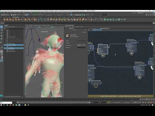This screenshot has height=116, width=155.
Task: Open the Windows menu
Action: tap(24, 13)
